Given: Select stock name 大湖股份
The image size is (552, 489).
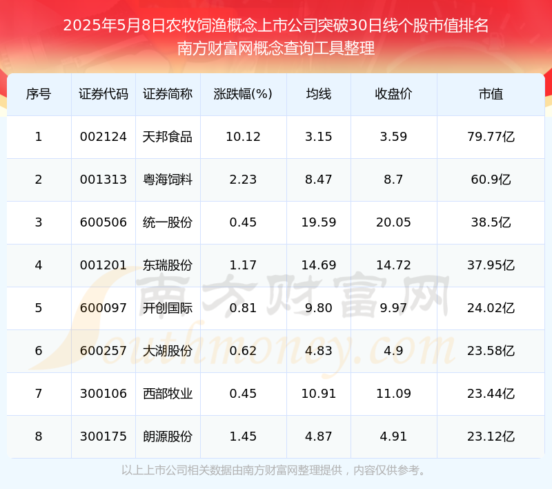Looking at the screenshot, I should [x=168, y=351].
